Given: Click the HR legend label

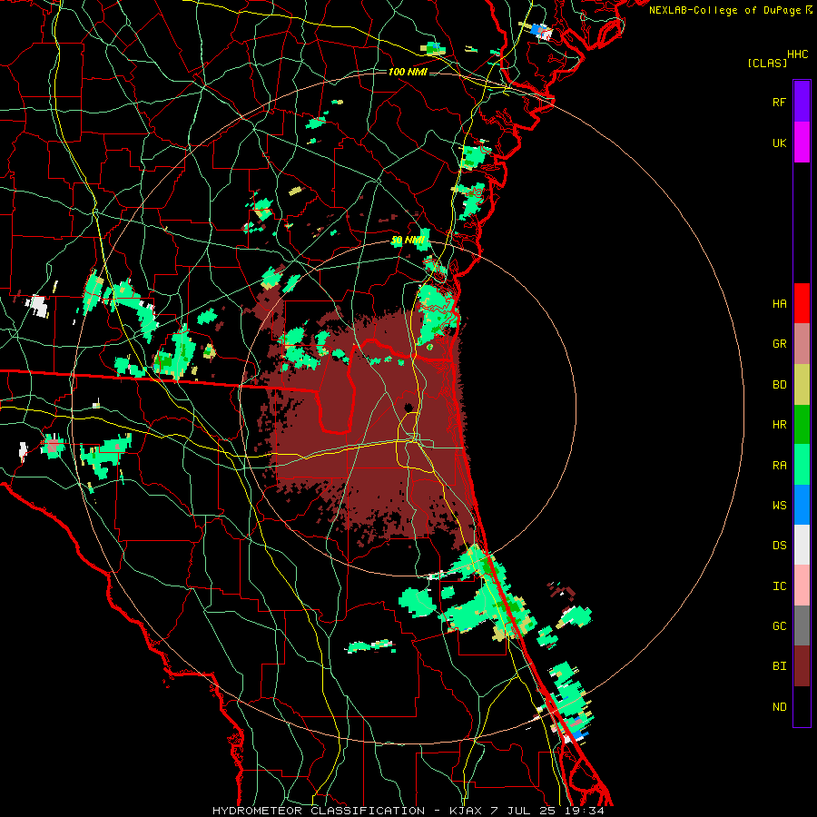Looking at the screenshot, I should [x=779, y=425].
